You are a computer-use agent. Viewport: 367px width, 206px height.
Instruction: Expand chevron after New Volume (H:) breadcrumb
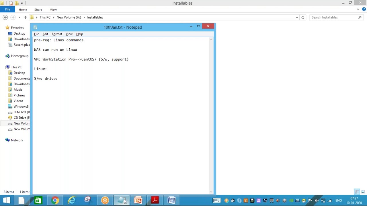pyautogui.click(x=84, y=17)
